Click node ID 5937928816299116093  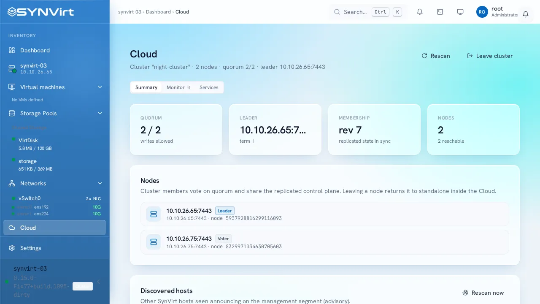tap(254, 218)
